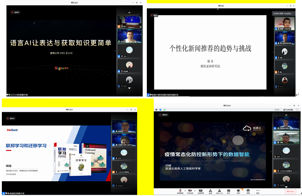The width and height of the screenshot is (302, 196).
Task: Open the emoji reactions icon
Action: click(x=249, y=191)
